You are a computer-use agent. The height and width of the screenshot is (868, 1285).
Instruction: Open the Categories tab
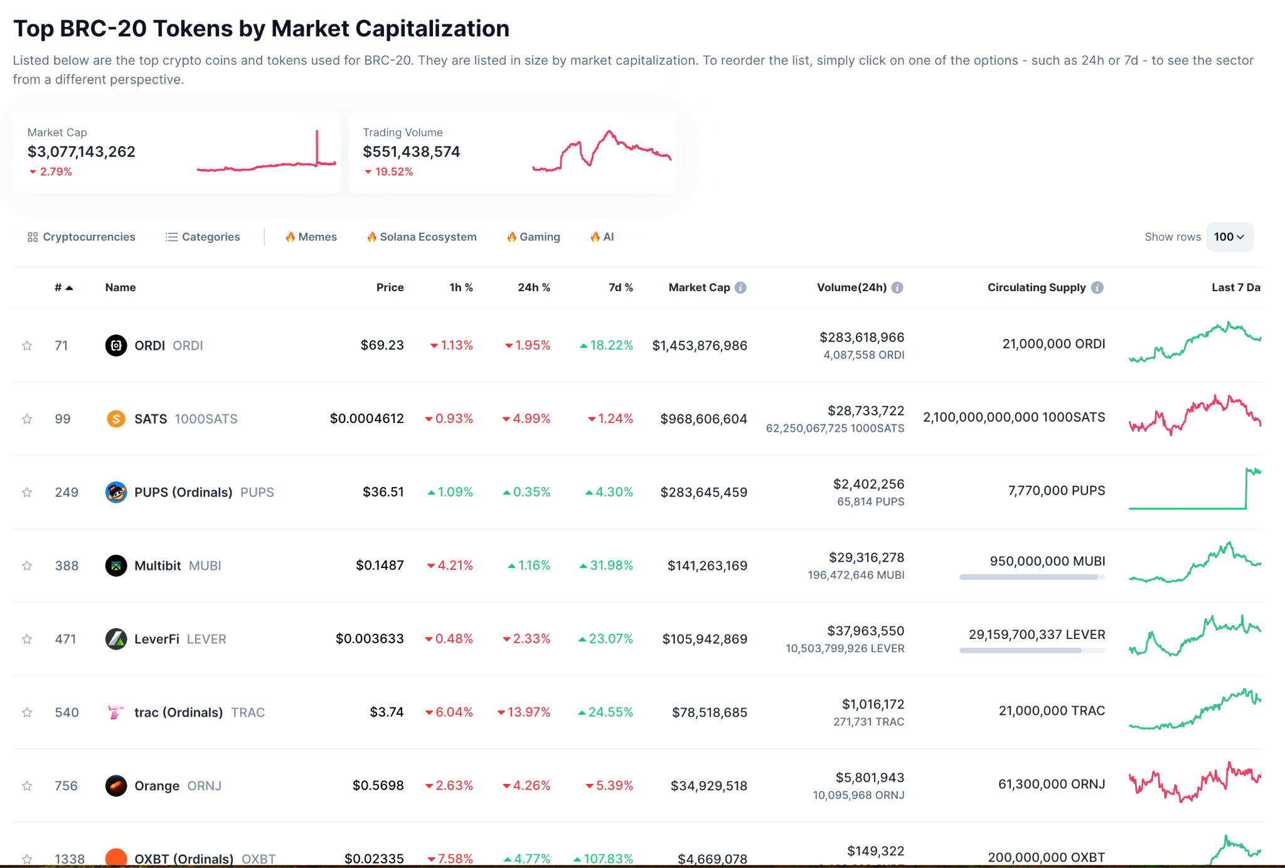click(x=203, y=237)
